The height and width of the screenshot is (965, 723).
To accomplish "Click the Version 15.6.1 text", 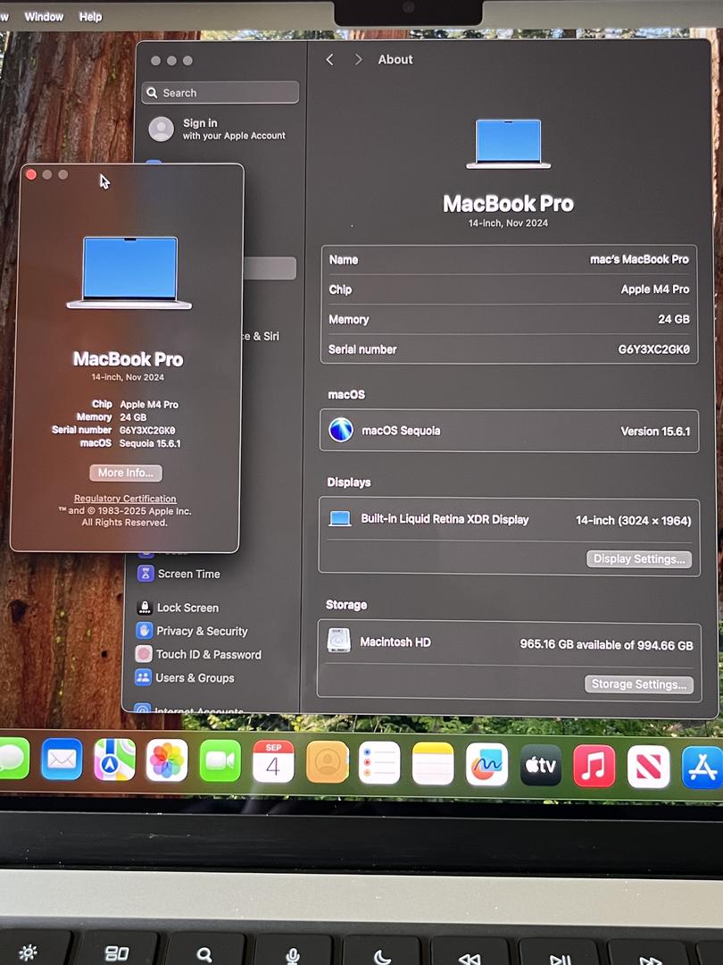I will click(655, 431).
